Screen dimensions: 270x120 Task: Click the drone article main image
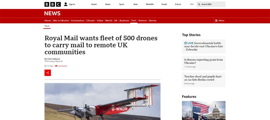coord(103,102)
